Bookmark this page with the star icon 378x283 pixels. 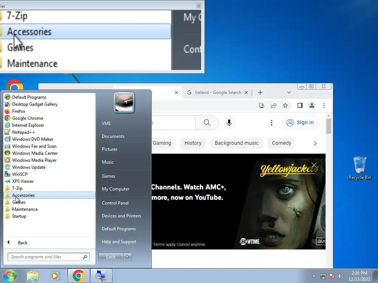pos(285,105)
